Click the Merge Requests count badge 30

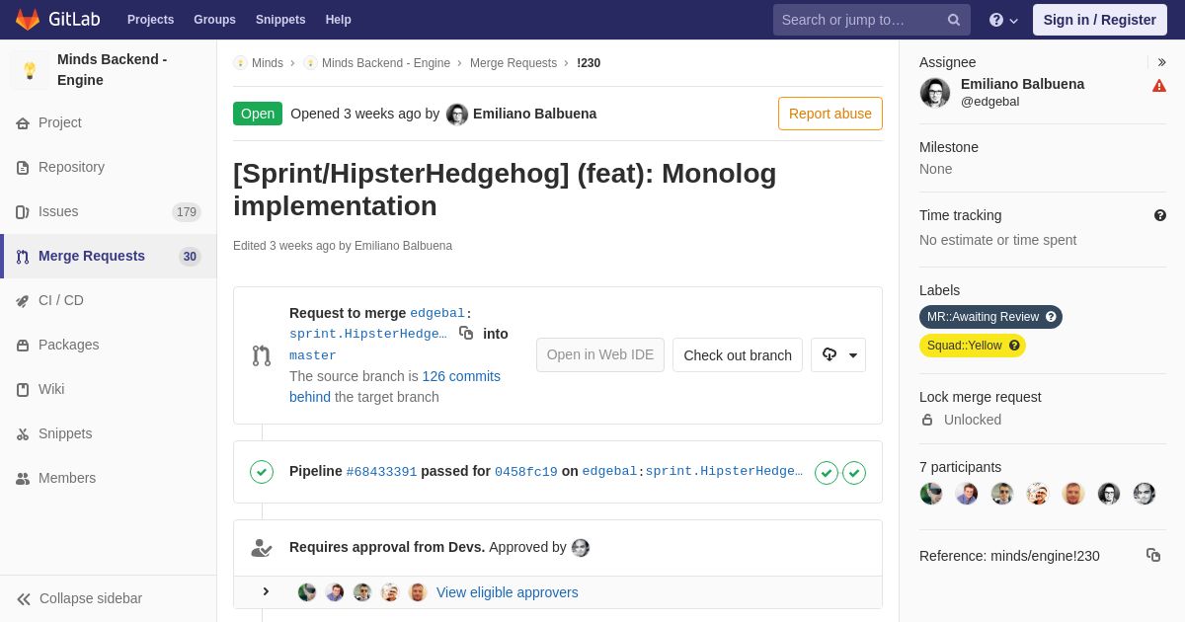pyautogui.click(x=190, y=257)
